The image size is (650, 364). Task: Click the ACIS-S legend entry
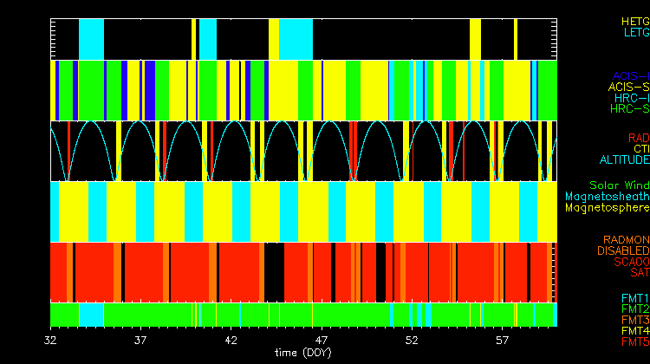point(628,87)
